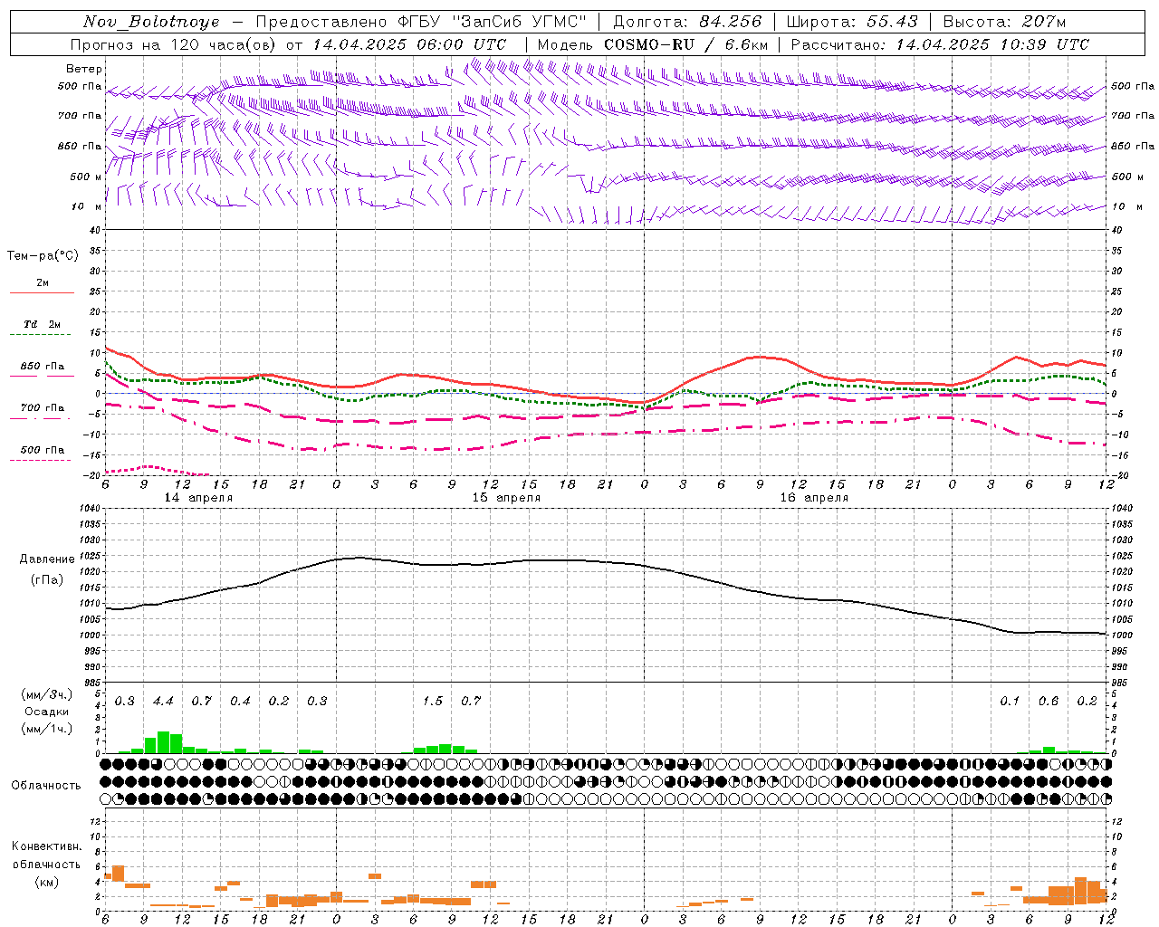Viewport: 1159px width, 927px height.
Task: Click the Ветер panel label
Action: [84, 69]
